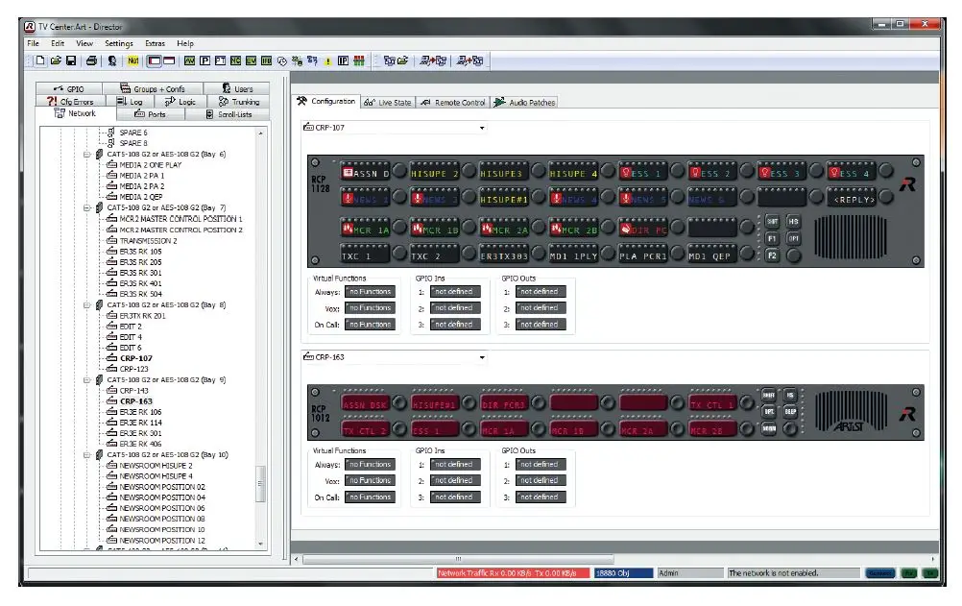
Task: Open the Cfg Errors tab
Action: point(70,101)
